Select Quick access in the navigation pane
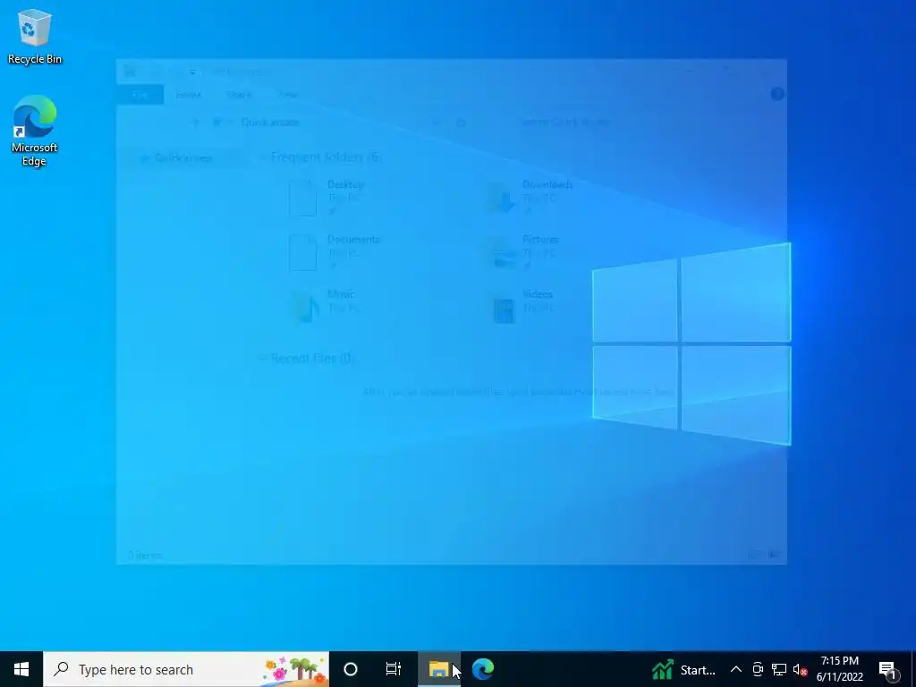The height and width of the screenshot is (687, 916). click(182, 157)
